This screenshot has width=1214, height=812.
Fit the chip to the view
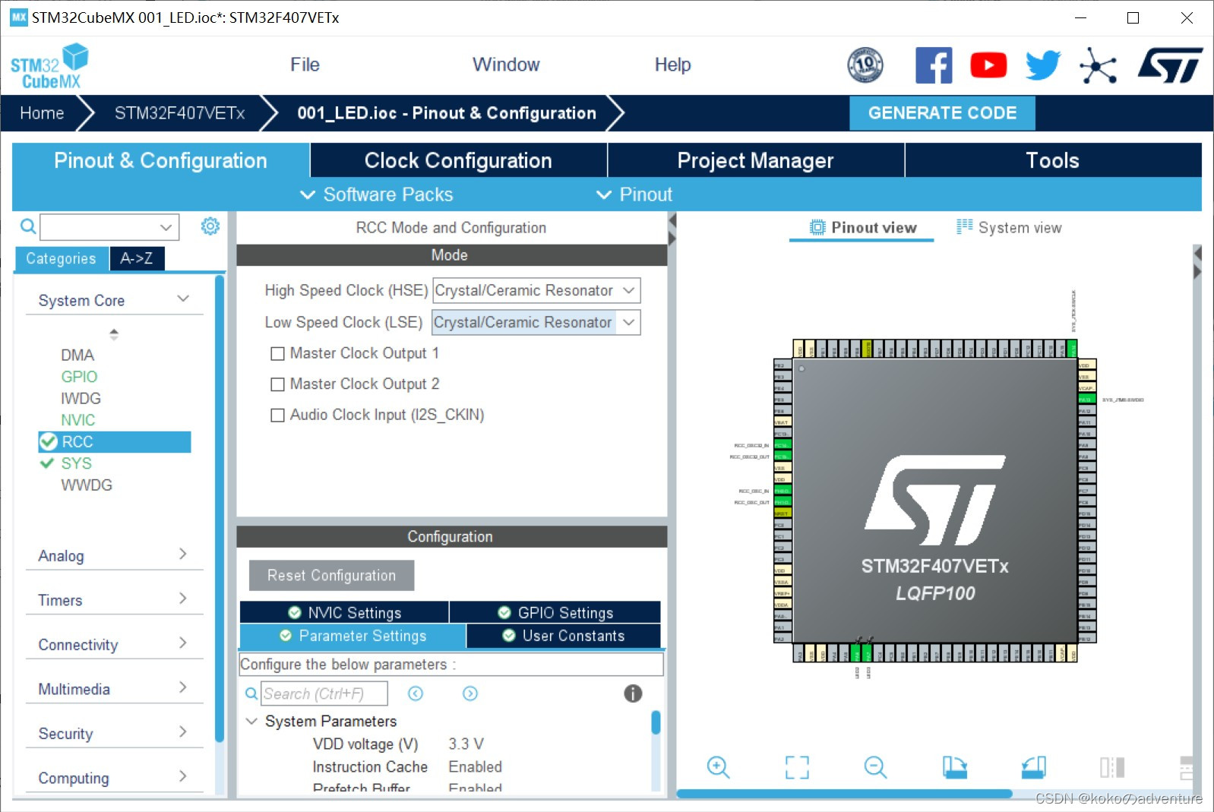[x=797, y=767]
